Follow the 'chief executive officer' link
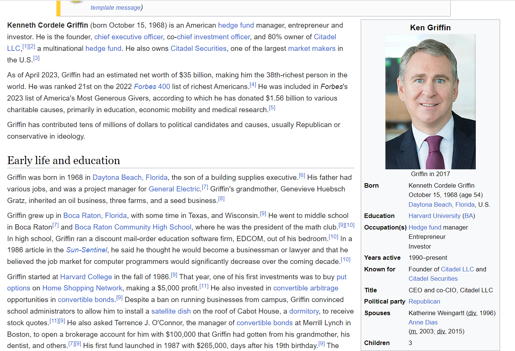 (128, 37)
